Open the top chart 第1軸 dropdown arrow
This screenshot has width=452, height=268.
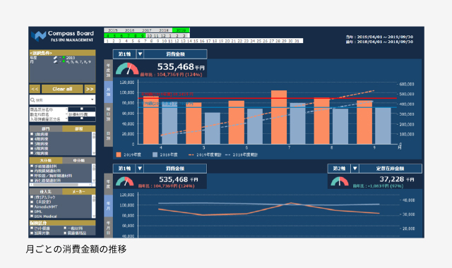pyautogui.click(x=140, y=54)
